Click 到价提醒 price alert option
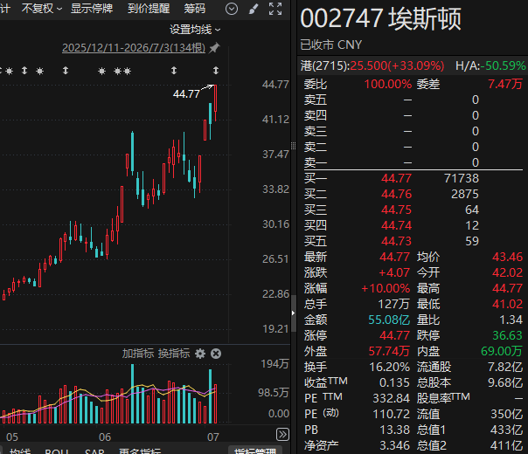 click(x=149, y=9)
